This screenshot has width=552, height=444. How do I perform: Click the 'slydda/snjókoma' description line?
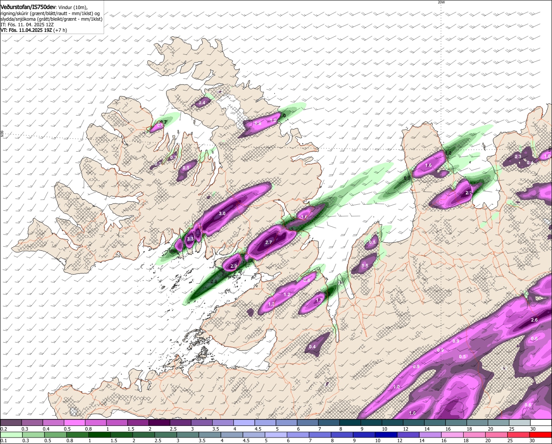pos(51,19)
